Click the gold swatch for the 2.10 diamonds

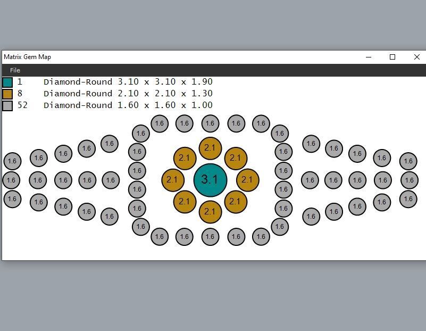click(x=7, y=94)
